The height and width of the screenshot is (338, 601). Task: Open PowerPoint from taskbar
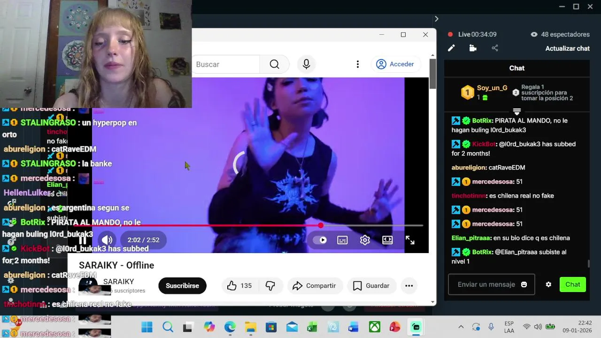point(395,327)
